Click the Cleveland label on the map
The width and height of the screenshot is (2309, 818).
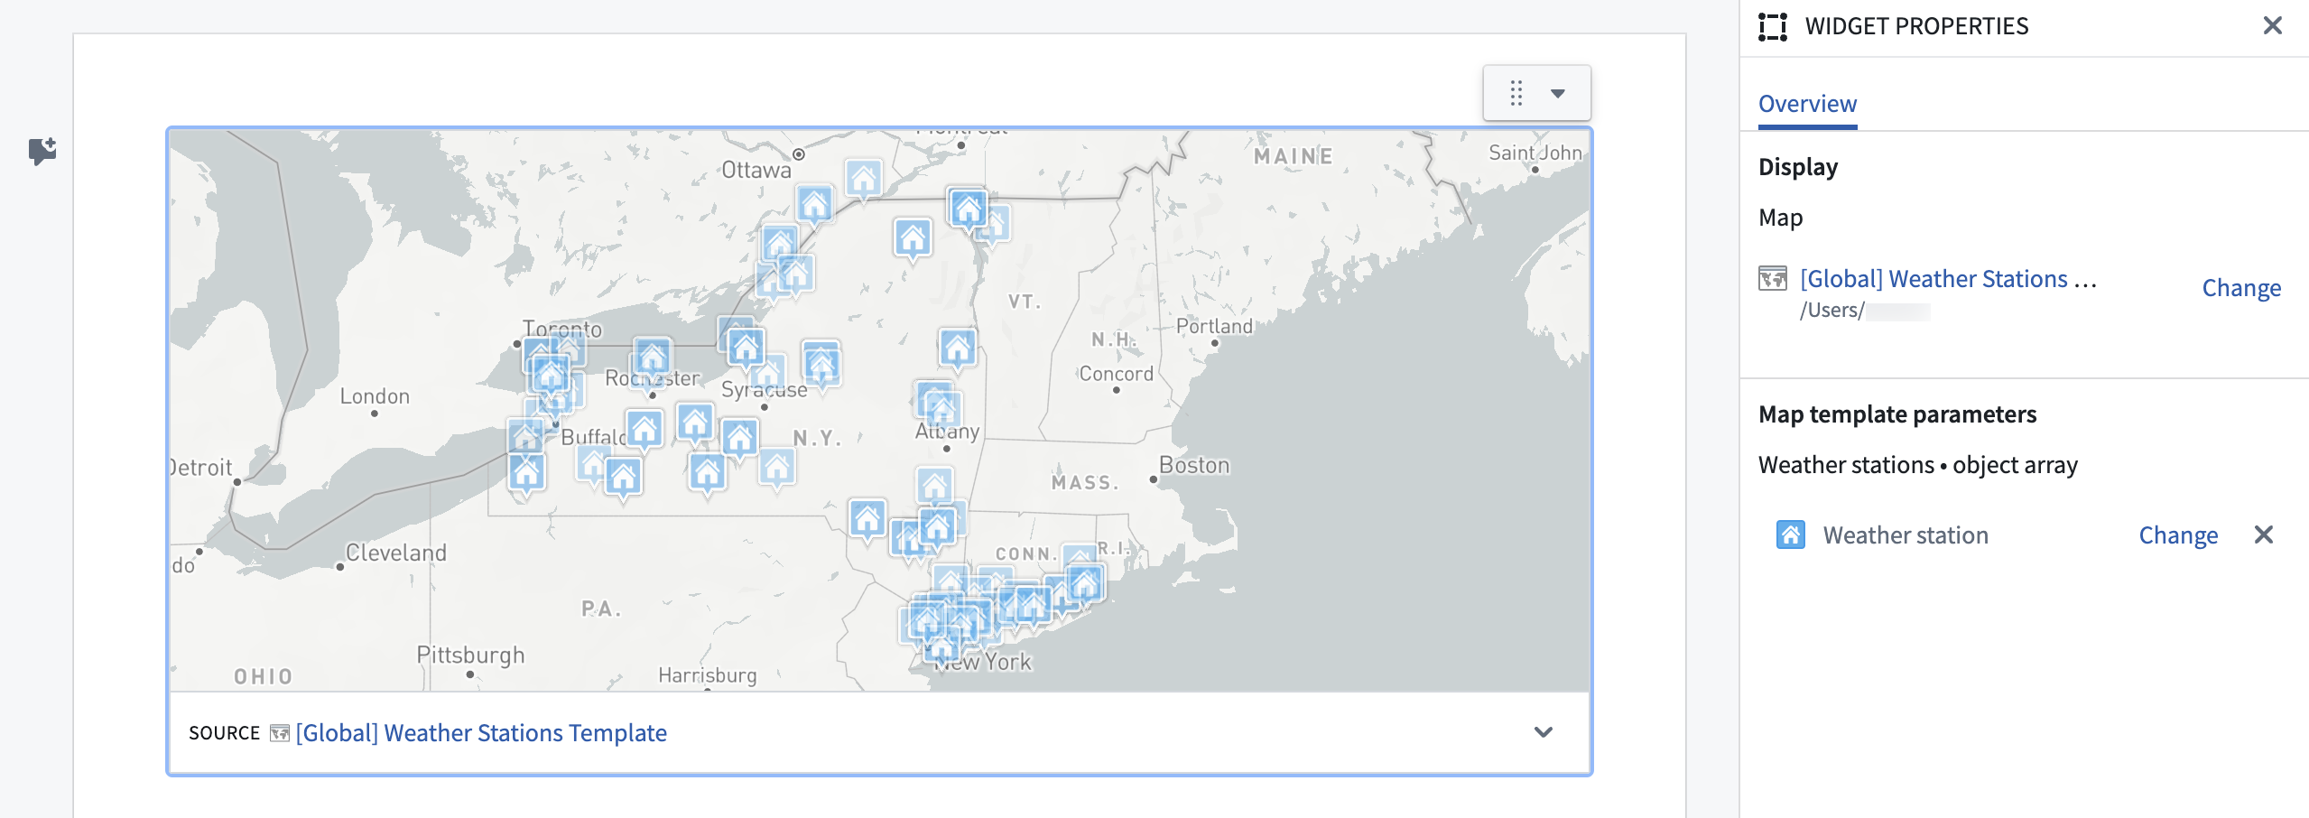[x=396, y=553]
